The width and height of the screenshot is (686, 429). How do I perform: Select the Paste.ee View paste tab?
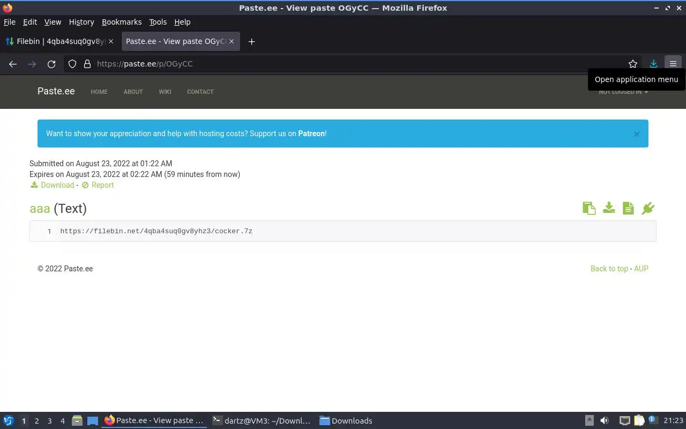[181, 41]
